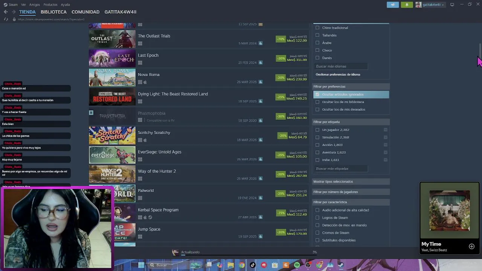Check the Checo language box
Image resolution: width=482 pixels, height=271 pixels.
point(317,50)
